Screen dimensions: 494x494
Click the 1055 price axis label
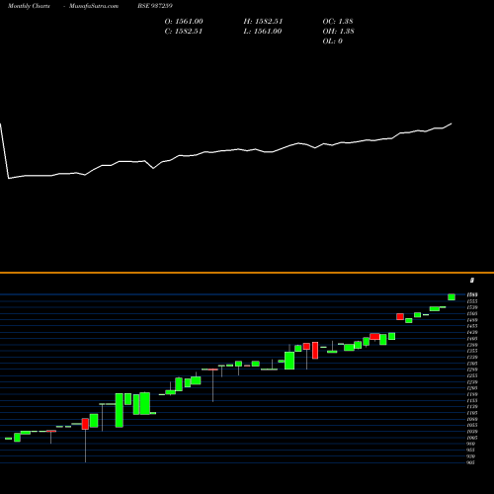coord(472,426)
